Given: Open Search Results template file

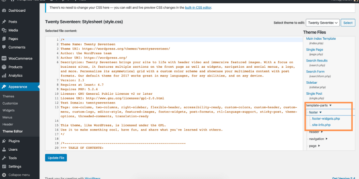Looking at the screenshot, I should [x=317, y=61].
